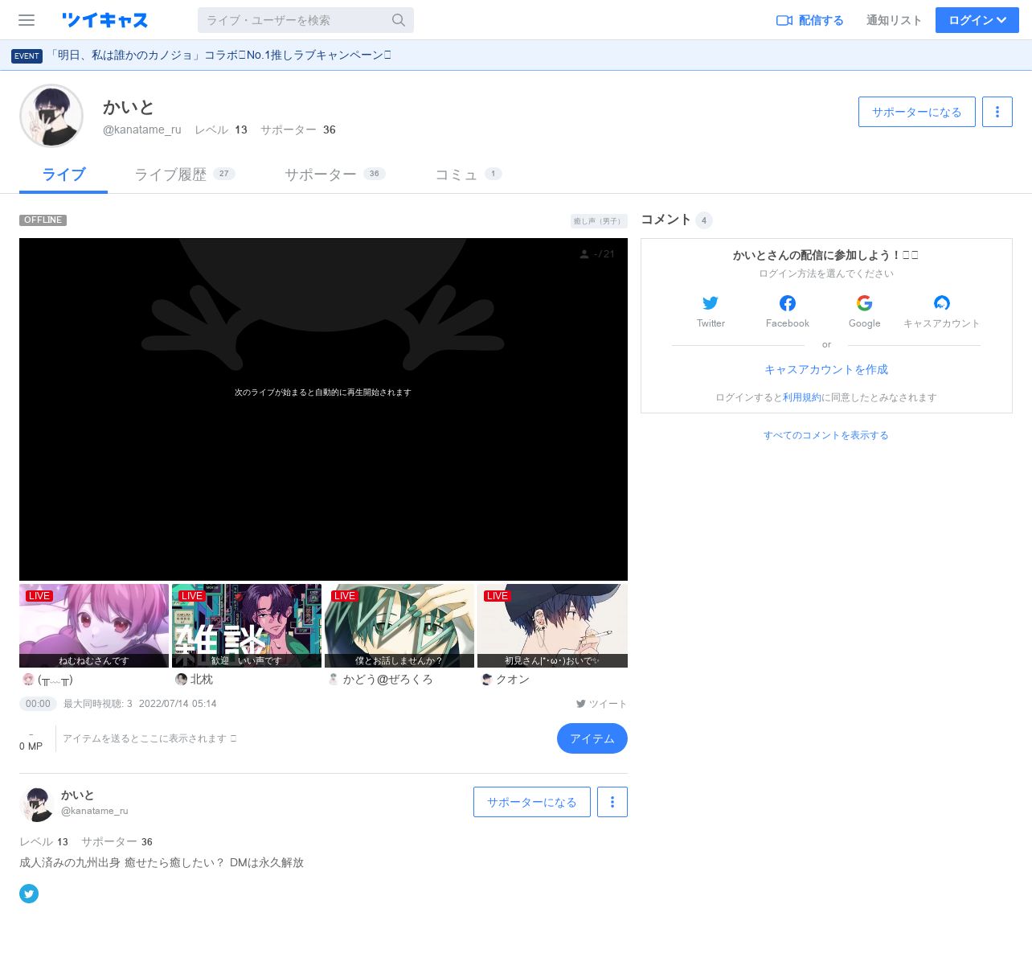Click キャスアカウントを作成 link

tap(826, 369)
